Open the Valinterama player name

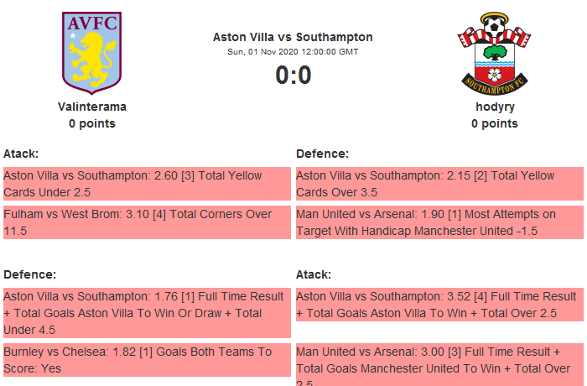coord(92,107)
